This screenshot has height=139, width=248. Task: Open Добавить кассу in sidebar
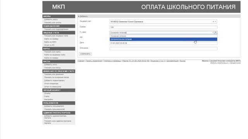pos(50,64)
